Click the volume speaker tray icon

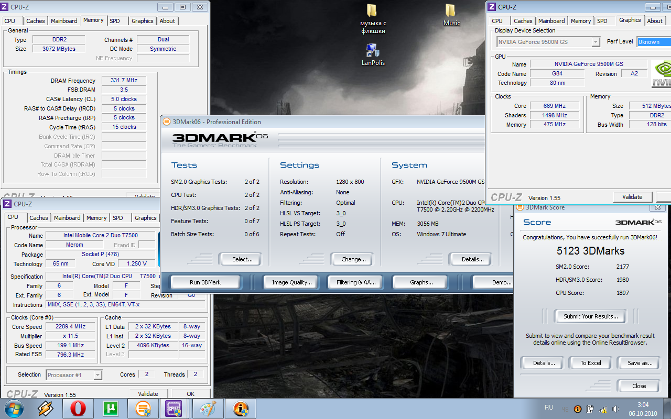(614, 409)
